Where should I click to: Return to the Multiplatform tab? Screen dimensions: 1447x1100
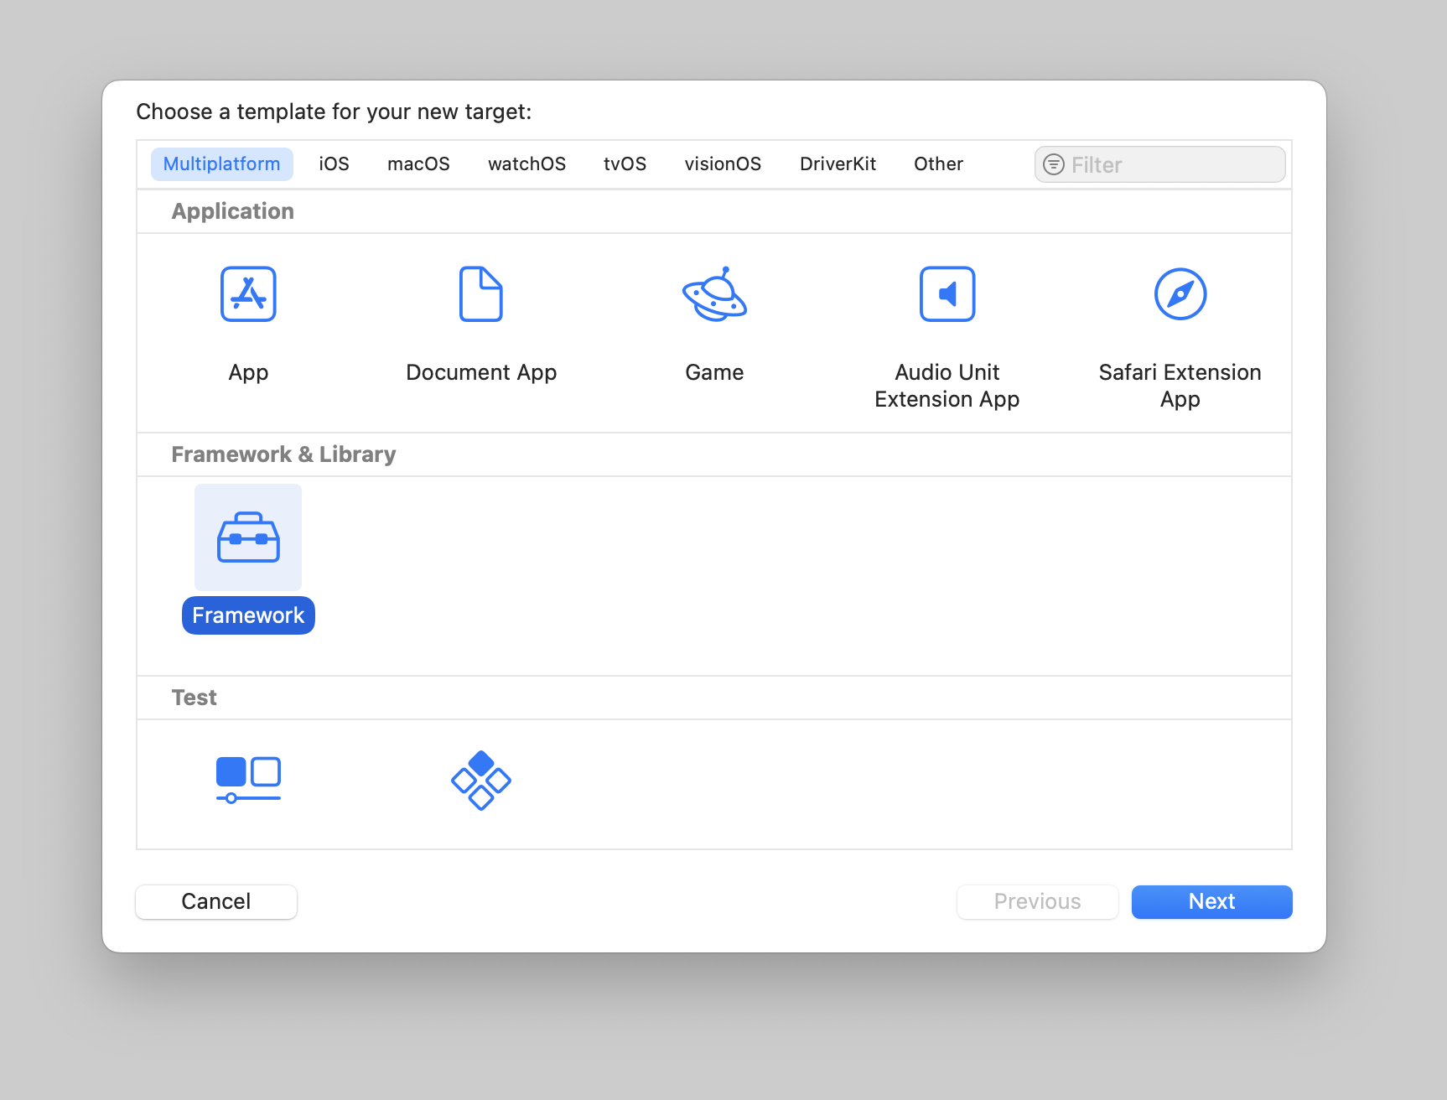[221, 163]
